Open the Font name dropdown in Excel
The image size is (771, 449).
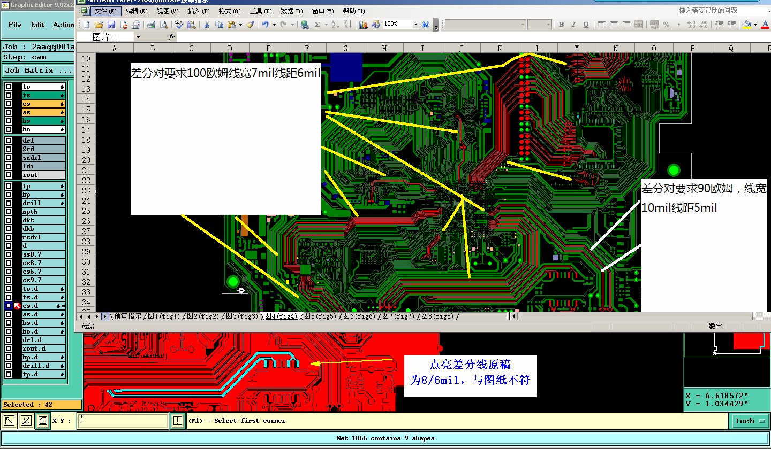point(523,25)
